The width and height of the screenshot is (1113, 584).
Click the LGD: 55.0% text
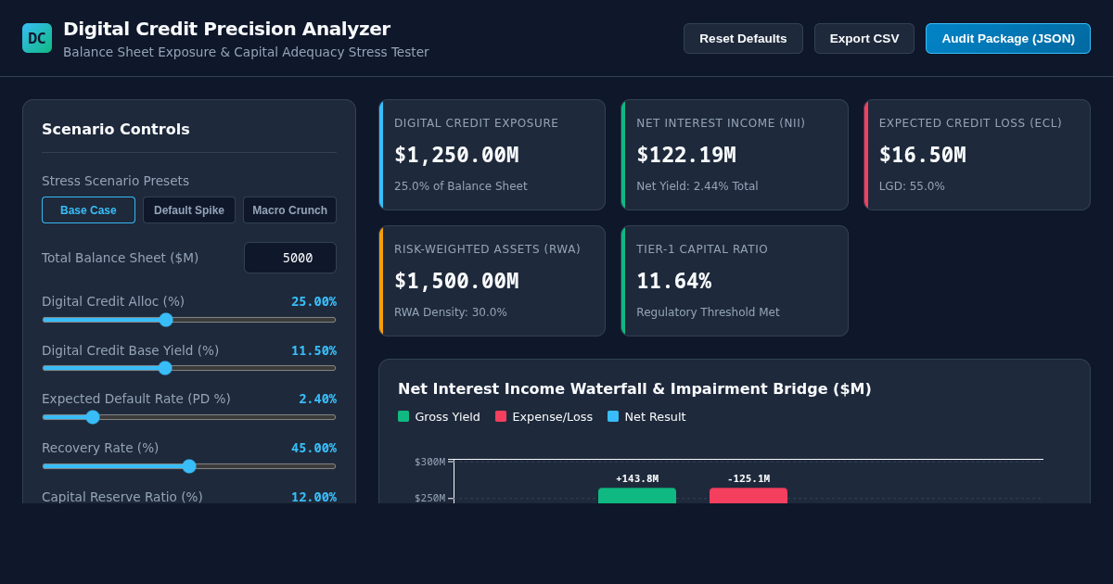pyautogui.click(x=912, y=186)
